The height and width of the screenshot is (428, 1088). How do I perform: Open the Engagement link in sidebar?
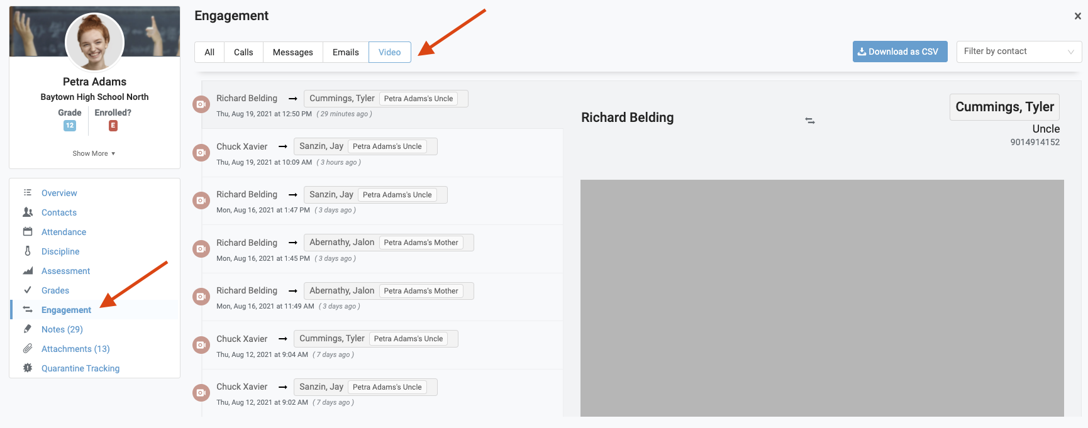click(x=66, y=310)
